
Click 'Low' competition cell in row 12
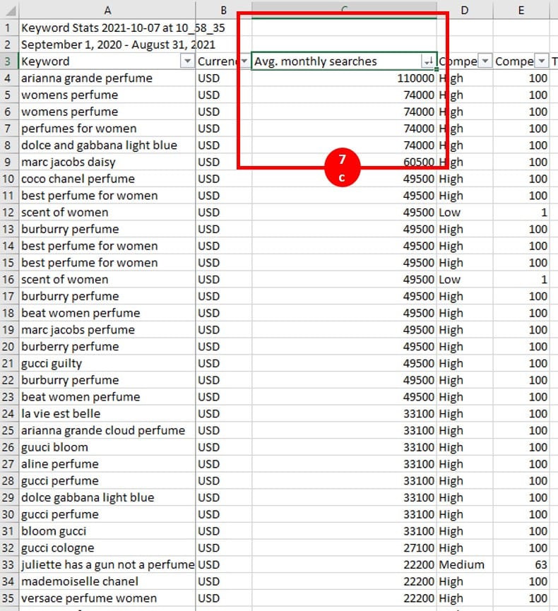(465, 213)
